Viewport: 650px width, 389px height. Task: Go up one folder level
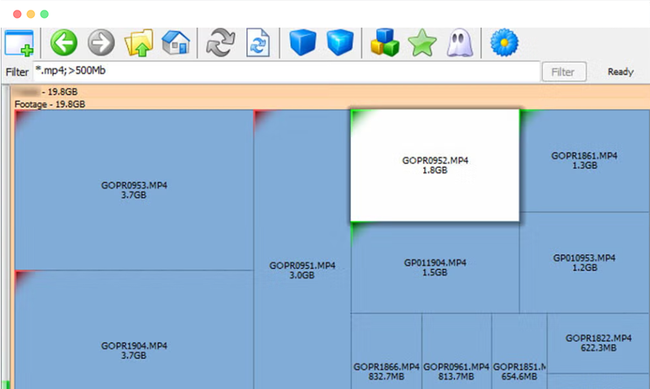click(140, 42)
